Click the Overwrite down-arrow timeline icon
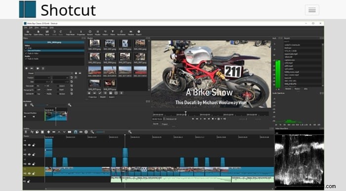The height and width of the screenshot is (191, 346). coord(64,132)
